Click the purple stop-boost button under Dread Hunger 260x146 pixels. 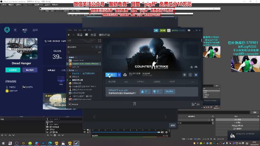pyautogui.click(x=30, y=70)
